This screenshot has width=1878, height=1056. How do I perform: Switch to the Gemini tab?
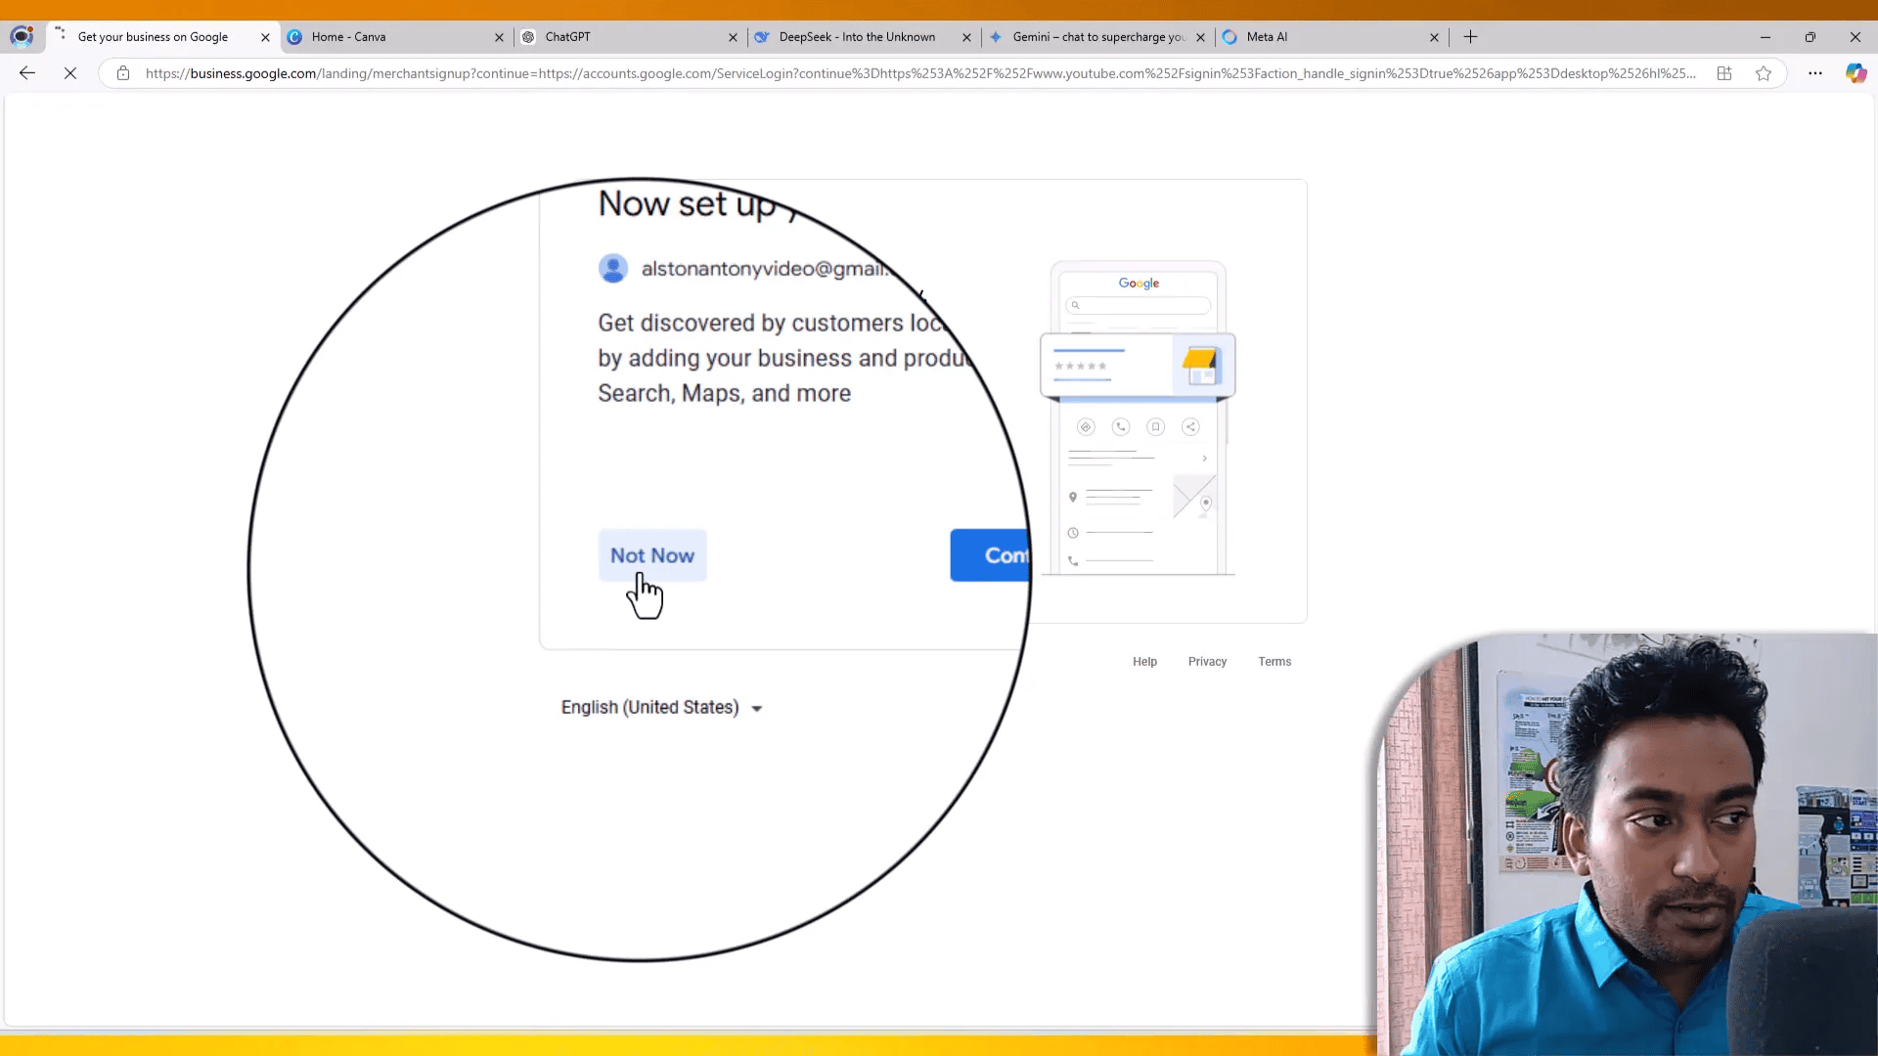point(1095,37)
